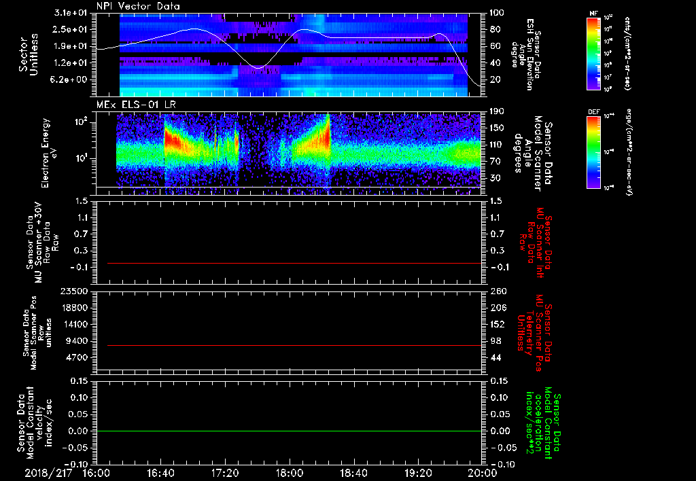This screenshot has width=696, height=481.
Task: Click the "110" scanner angle tick label
Action: (497, 145)
